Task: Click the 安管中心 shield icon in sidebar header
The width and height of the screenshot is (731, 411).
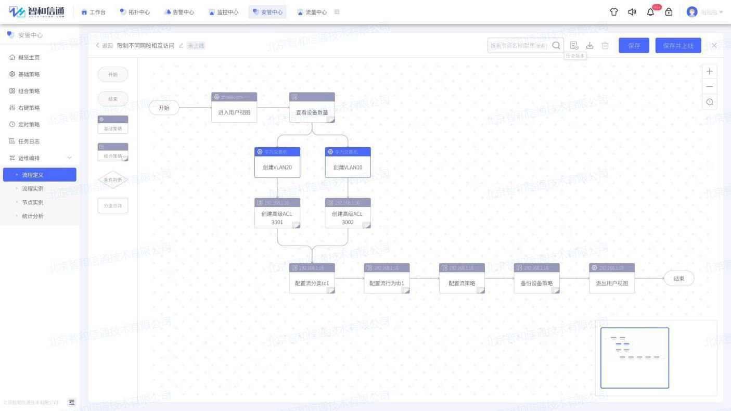Action: click(x=10, y=35)
